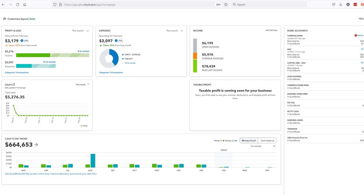Click the Customize layout sliders icon
The width and height of the screenshot is (364, 195).
coord(4,19)
